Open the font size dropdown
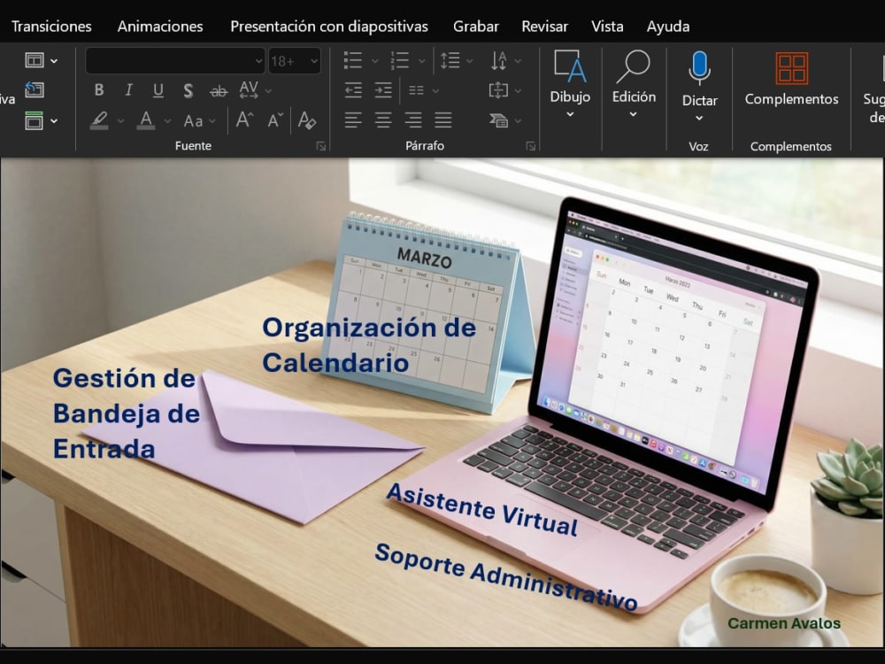The height and width of the screenshot is (664, 885). tap(314, 61)
